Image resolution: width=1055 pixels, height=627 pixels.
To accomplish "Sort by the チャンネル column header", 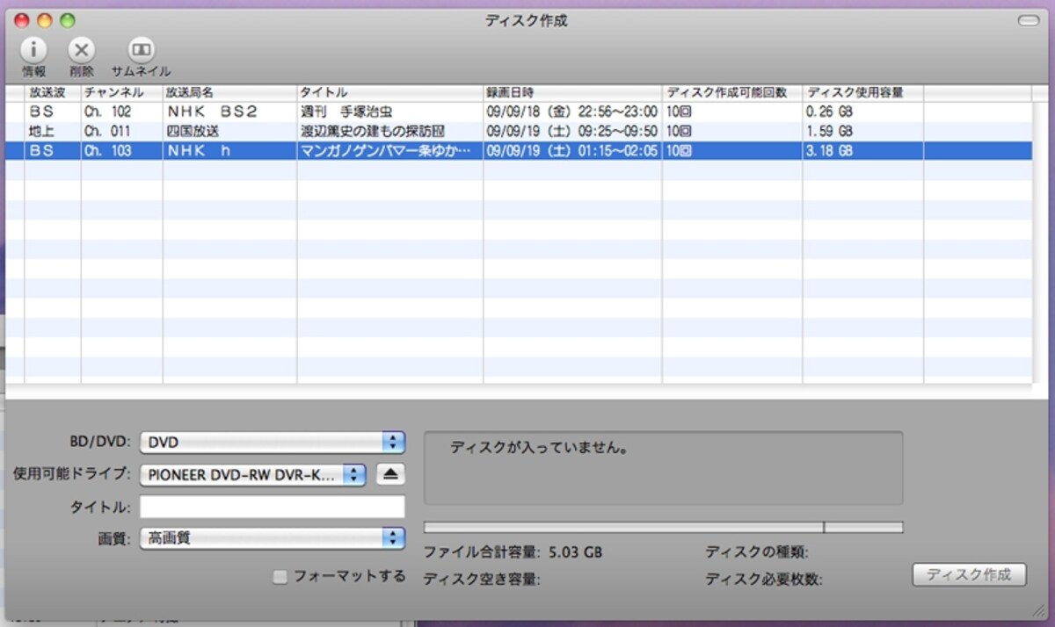I will pos(122,92).
